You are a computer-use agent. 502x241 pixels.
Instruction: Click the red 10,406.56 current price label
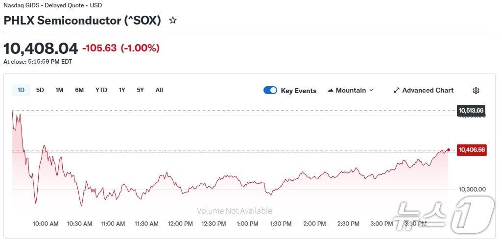coord(471,150)
